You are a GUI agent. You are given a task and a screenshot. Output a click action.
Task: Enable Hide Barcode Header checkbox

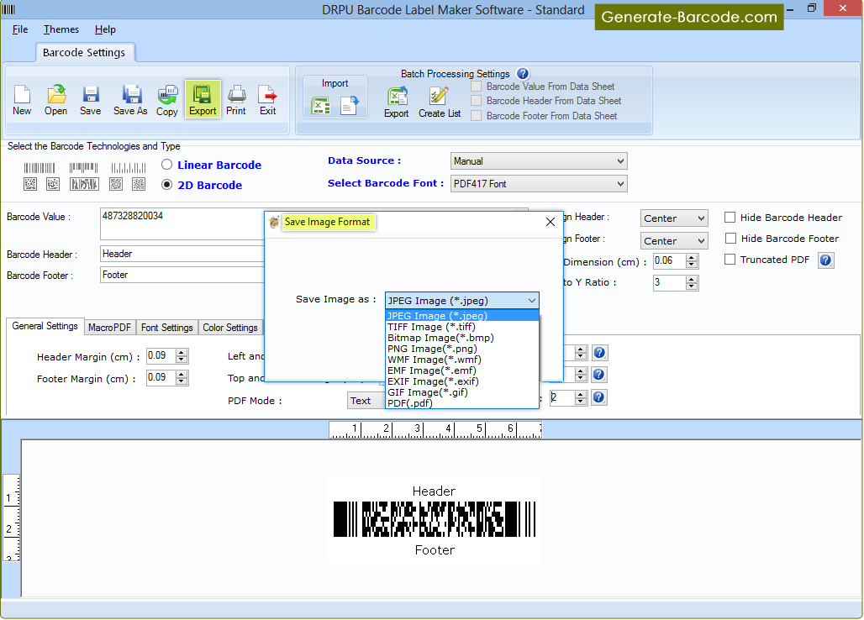pyautogui.click(x=730, y=218)
